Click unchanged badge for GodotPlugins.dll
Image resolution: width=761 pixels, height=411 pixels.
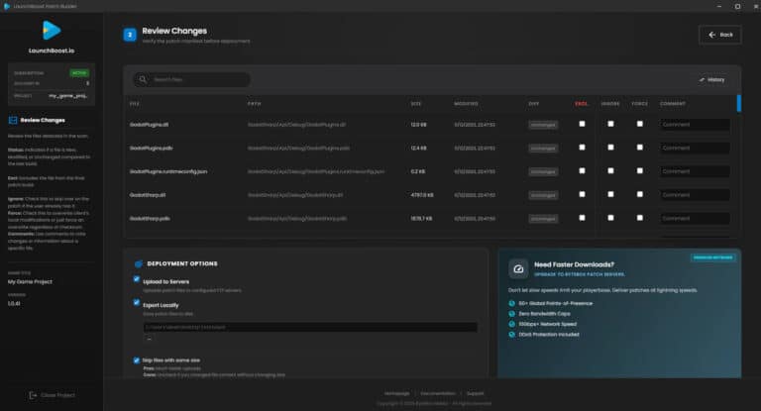(x=543, y=125)
